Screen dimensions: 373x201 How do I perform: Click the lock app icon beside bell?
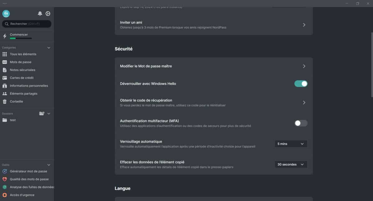[48, 14]
